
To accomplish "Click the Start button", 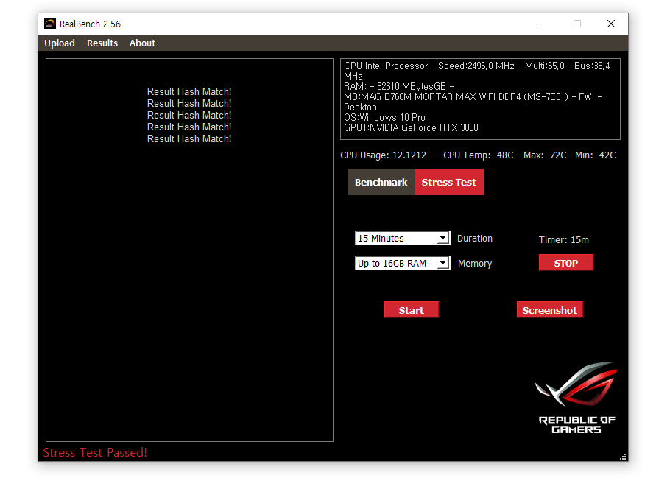I will coord(411,310).
